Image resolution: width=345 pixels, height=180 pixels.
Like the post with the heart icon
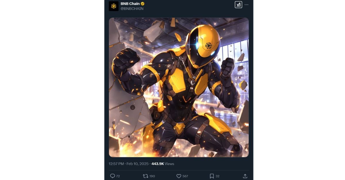(x=179, y=176)
